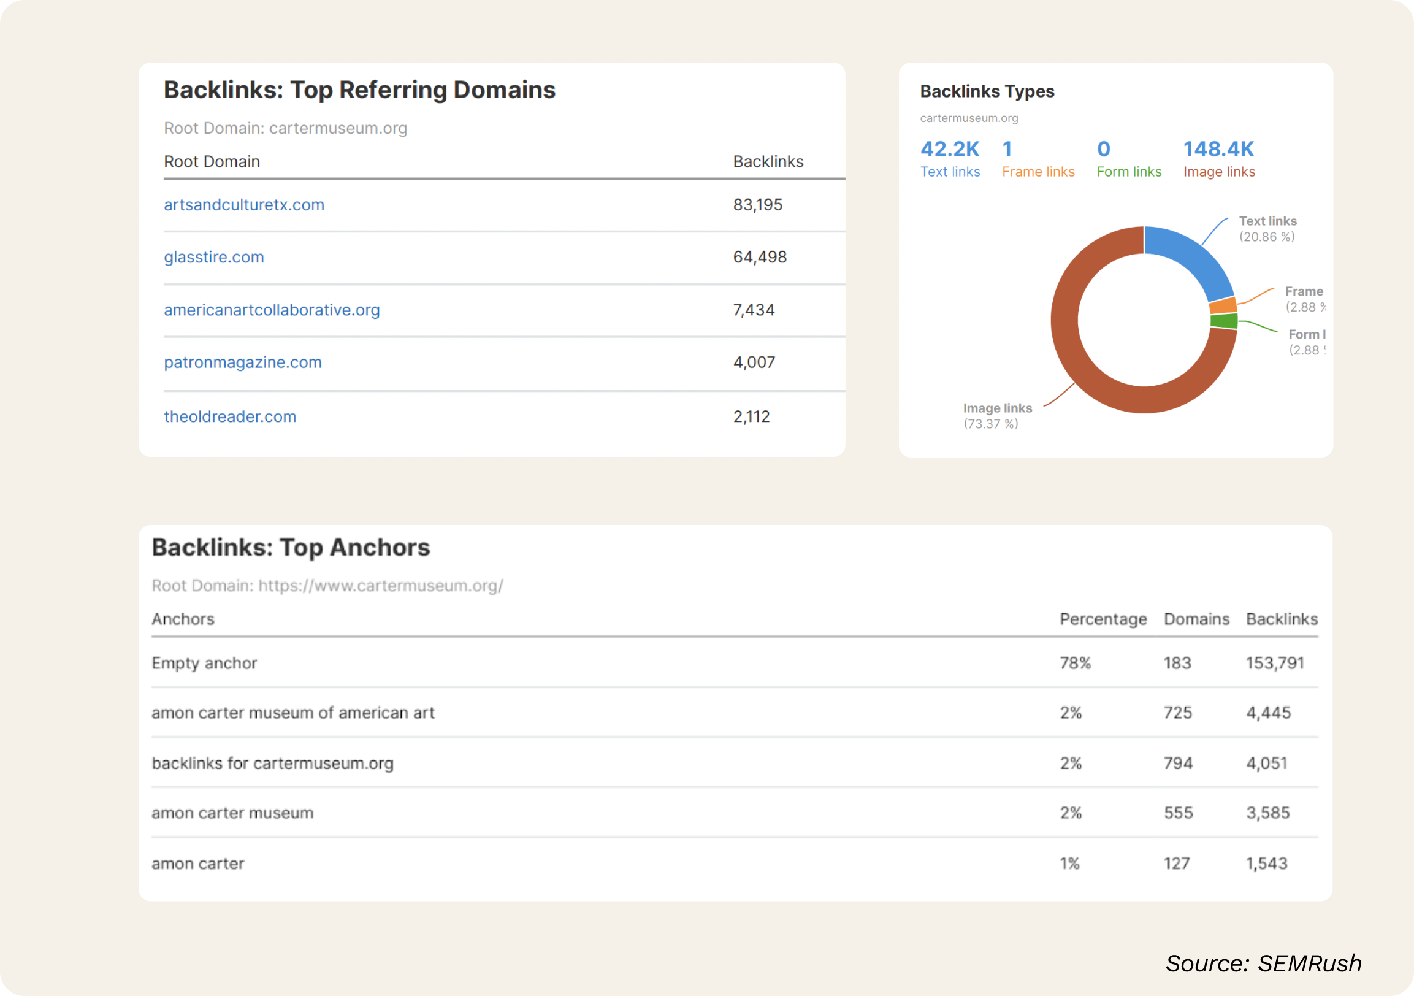The height and width of the screenshot is (996, 1414).
Task: Open the artsandculturetx.com domain link
Action: 244,204
